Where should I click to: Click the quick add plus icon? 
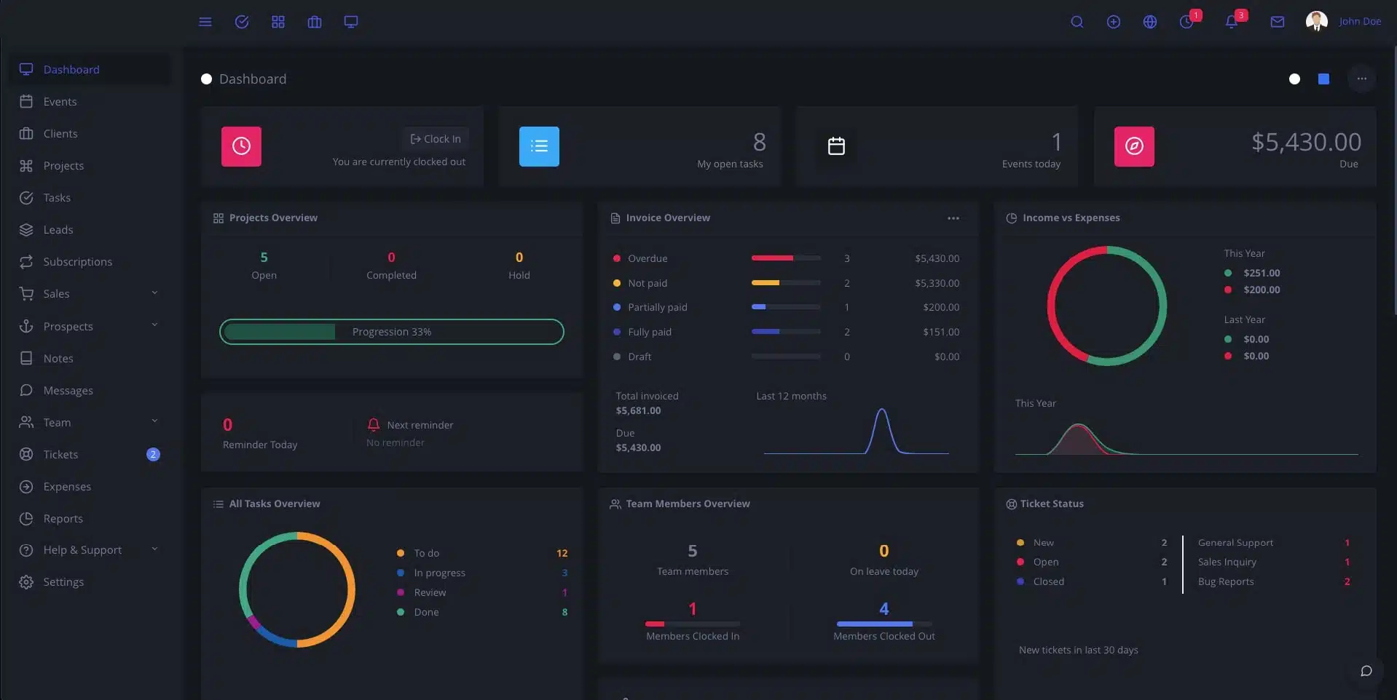(x=1114, y=22)
